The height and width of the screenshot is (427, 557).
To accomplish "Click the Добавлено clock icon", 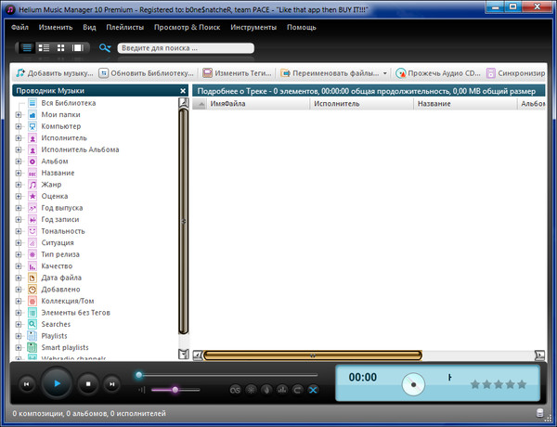I will 32,290.
